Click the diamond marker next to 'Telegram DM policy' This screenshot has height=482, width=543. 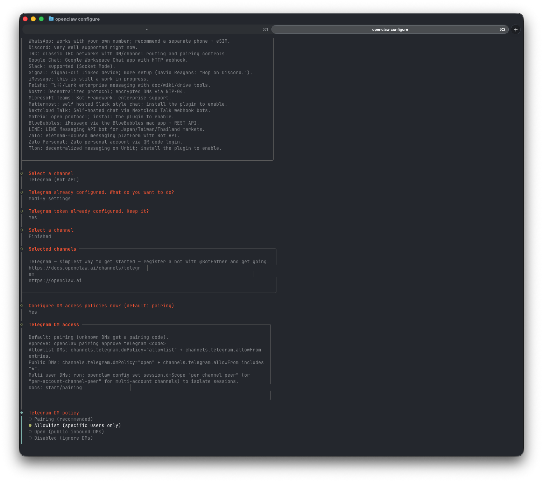(22, 413)
